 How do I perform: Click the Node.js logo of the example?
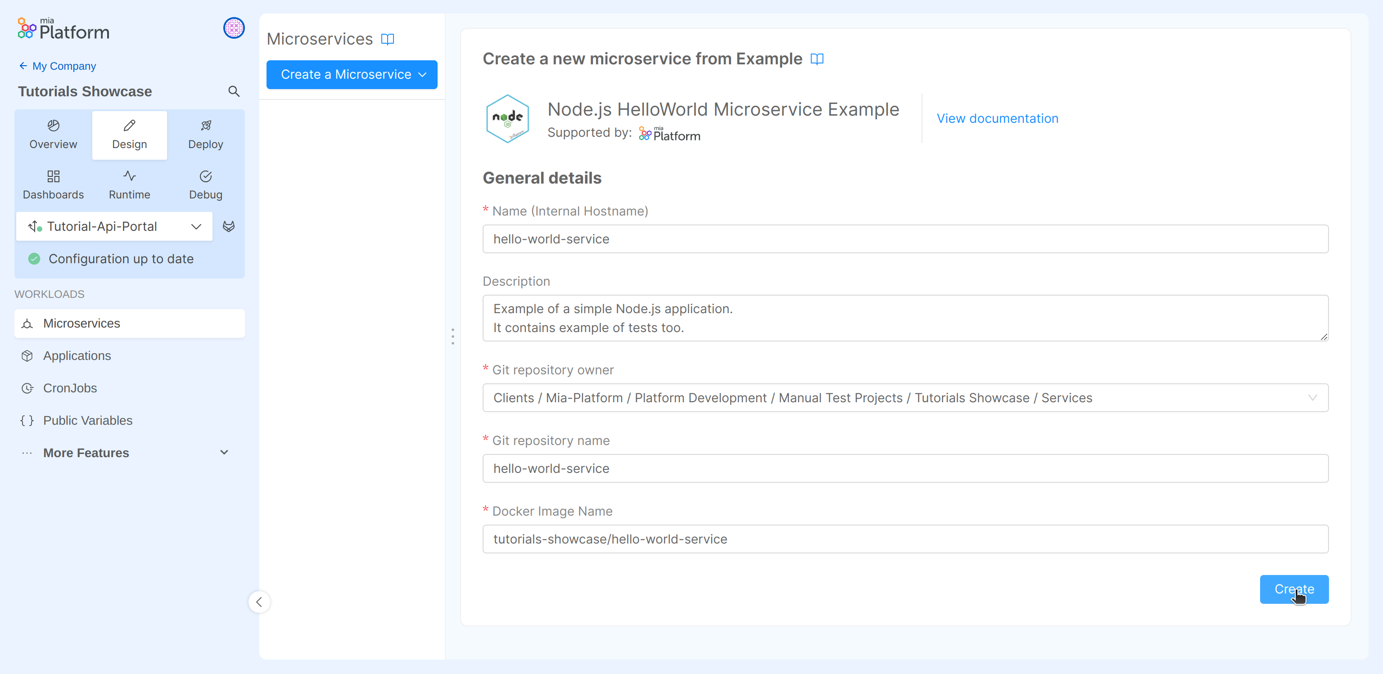[508, 118]
